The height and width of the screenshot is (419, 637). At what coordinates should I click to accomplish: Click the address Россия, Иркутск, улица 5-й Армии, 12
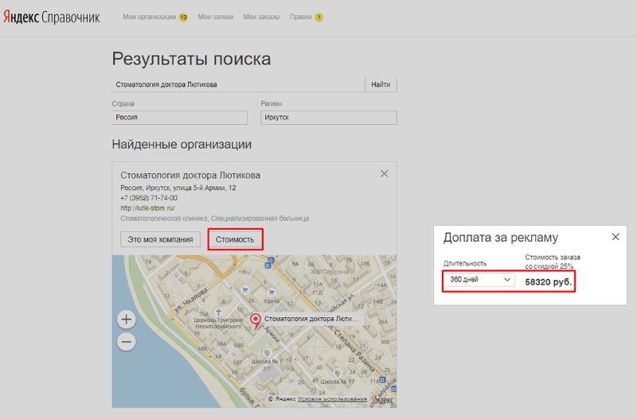(x=178, y=188)
